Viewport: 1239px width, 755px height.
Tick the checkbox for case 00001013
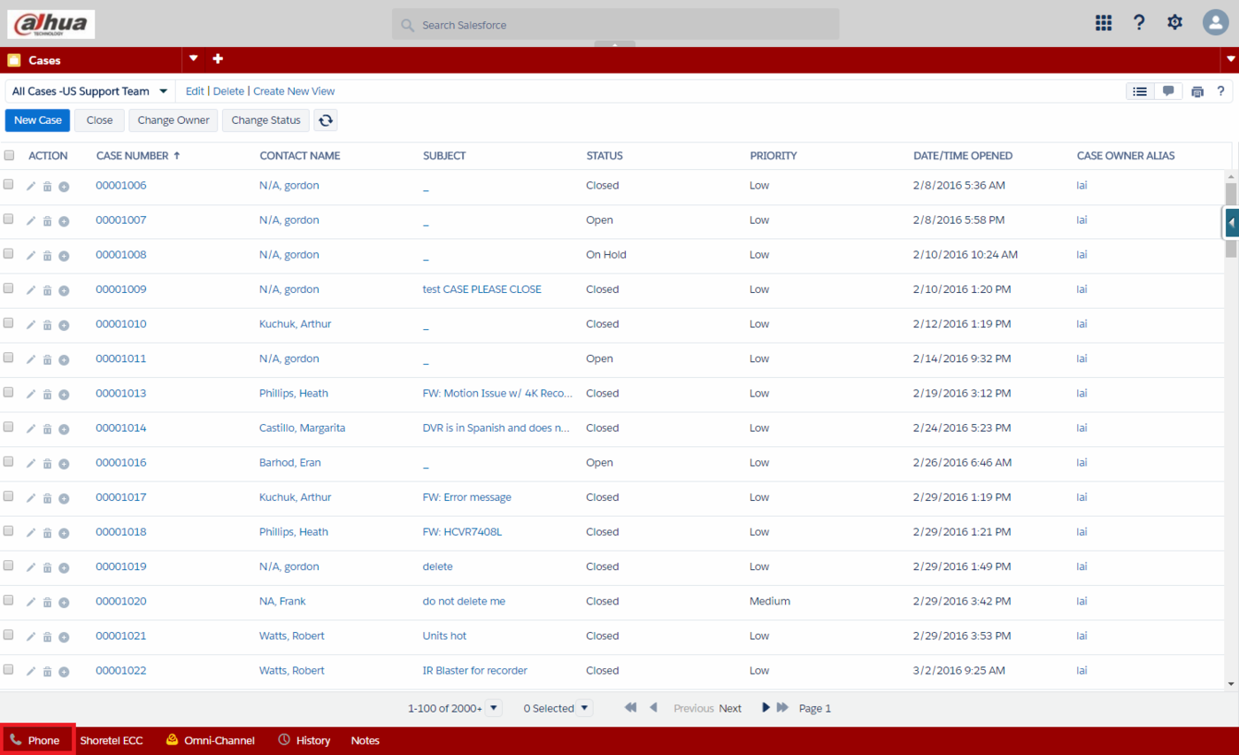coord(9,392)
